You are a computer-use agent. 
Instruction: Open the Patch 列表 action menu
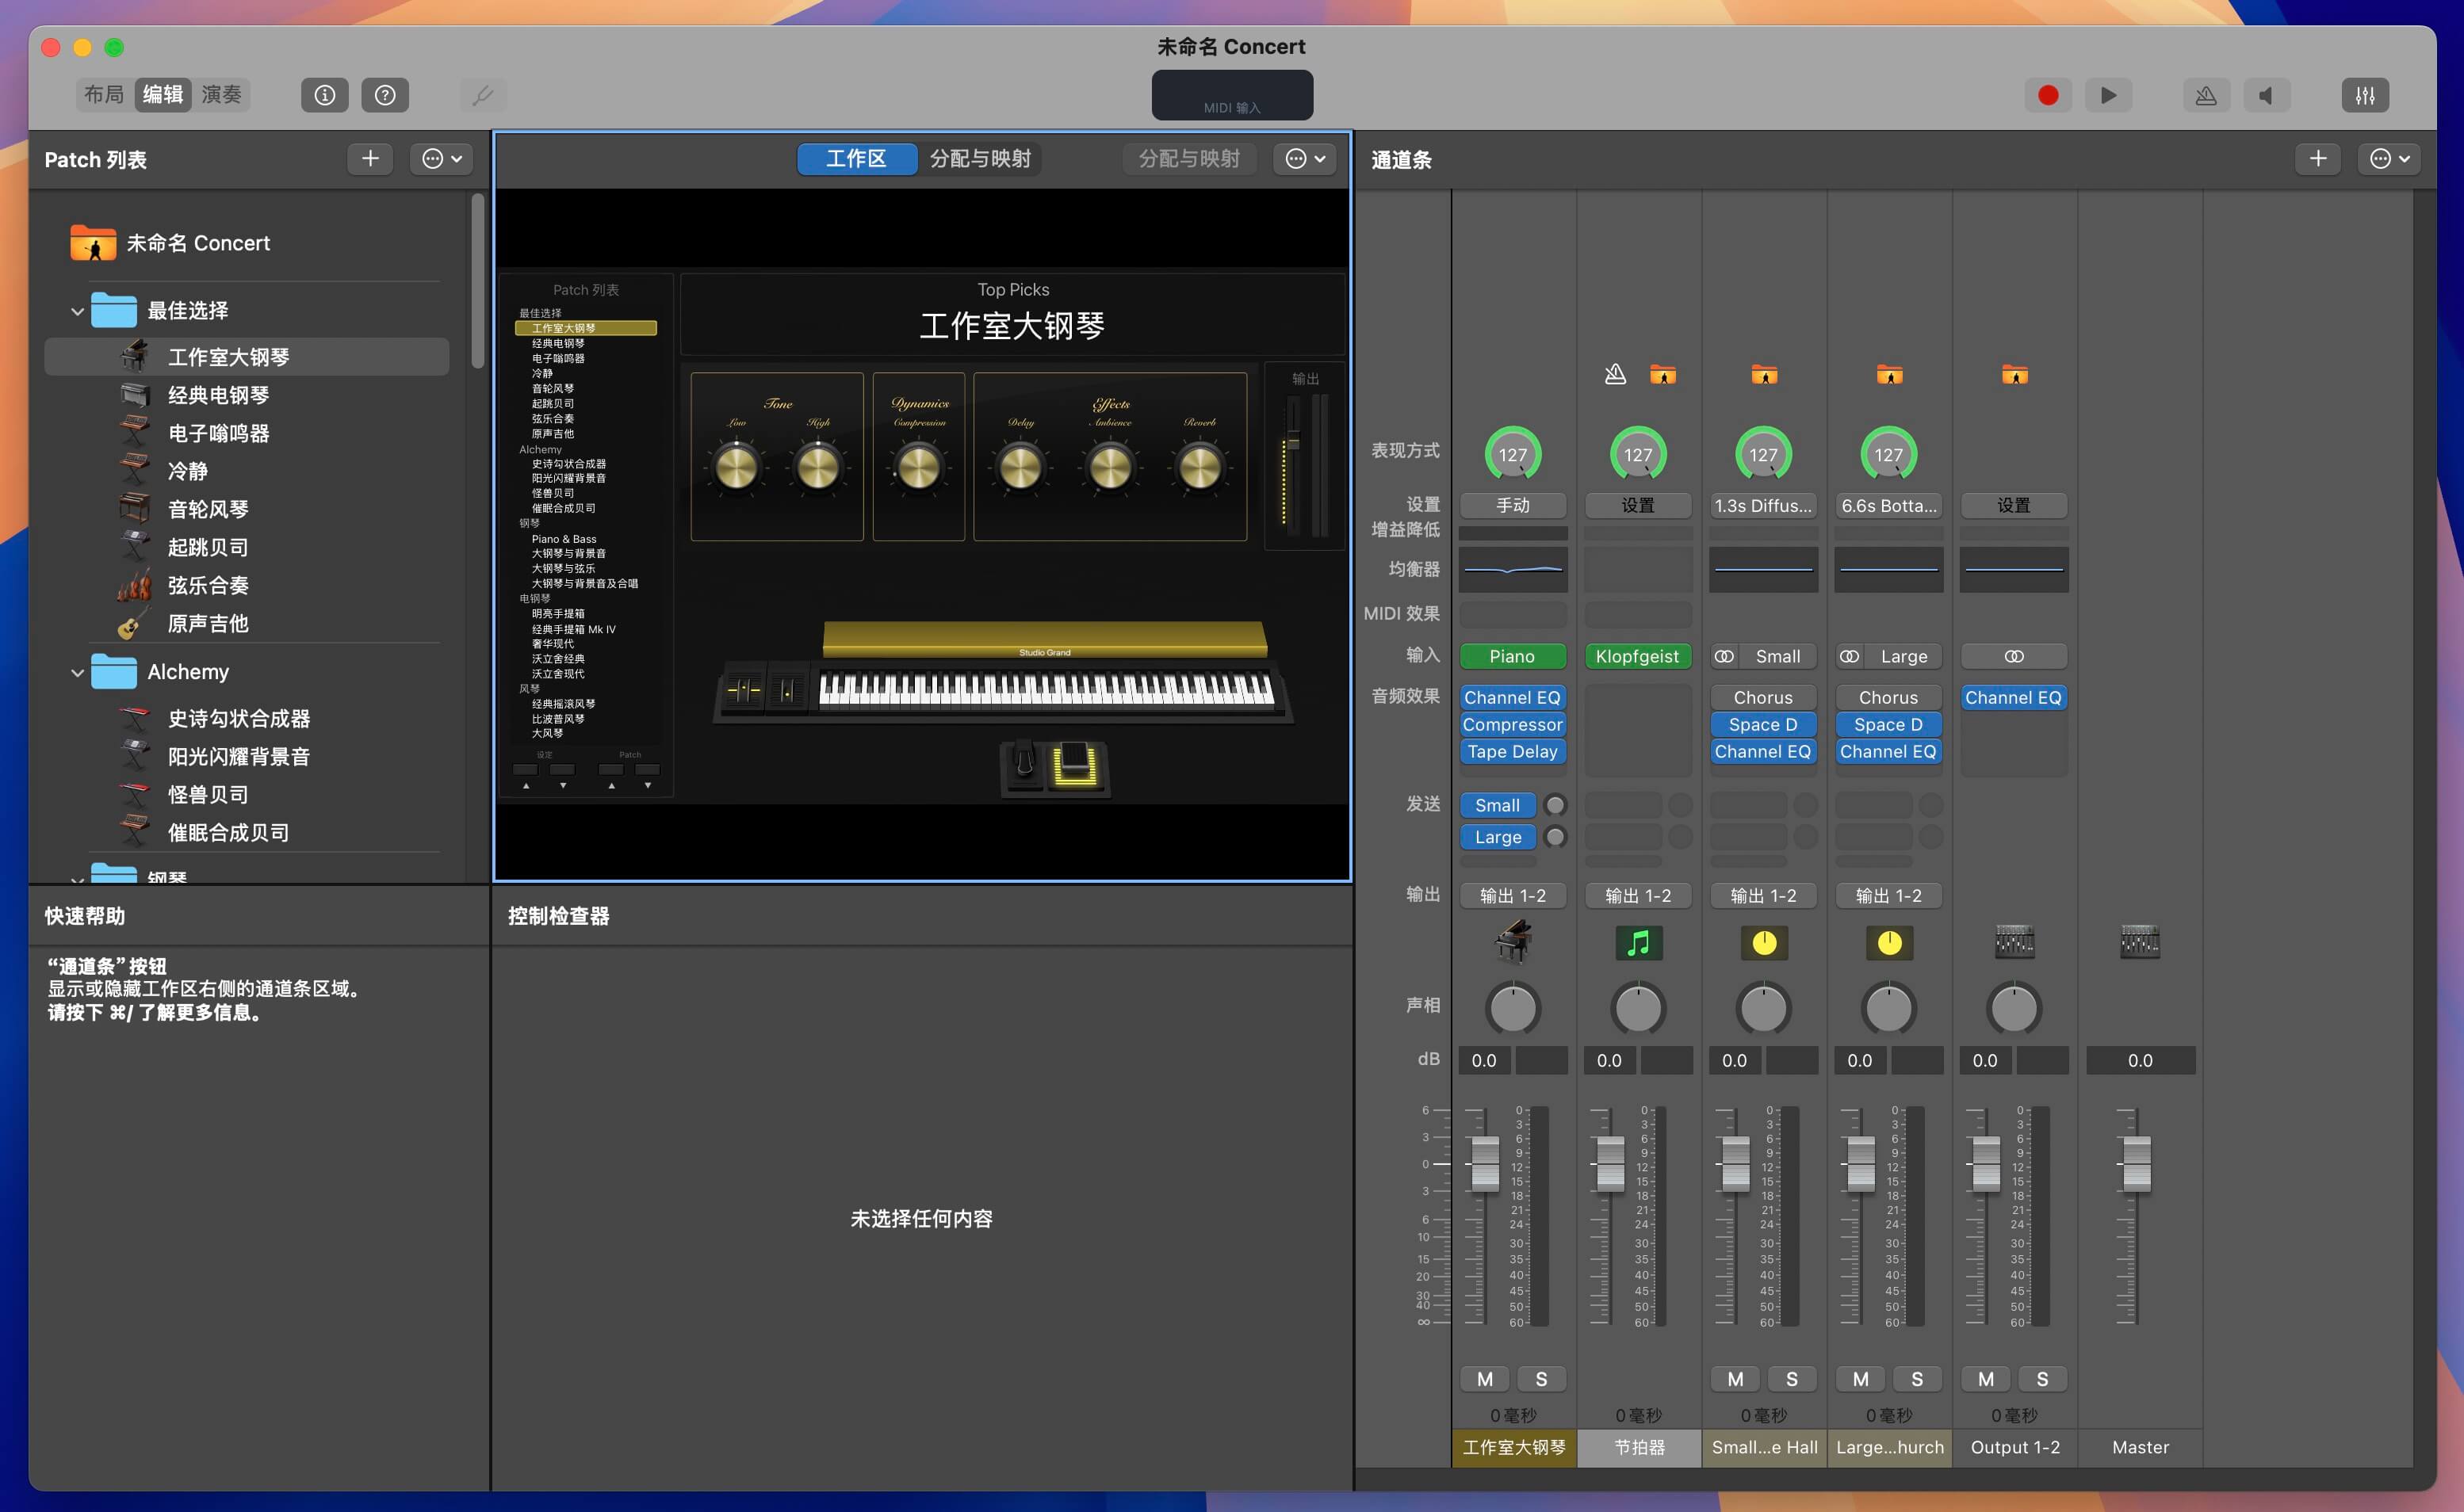(441, 158)
